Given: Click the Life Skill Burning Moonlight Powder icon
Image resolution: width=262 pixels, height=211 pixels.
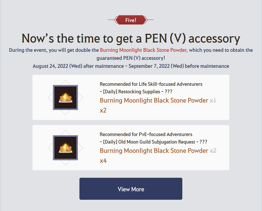Looking at the screenshot, I should [x=65, y=97].
